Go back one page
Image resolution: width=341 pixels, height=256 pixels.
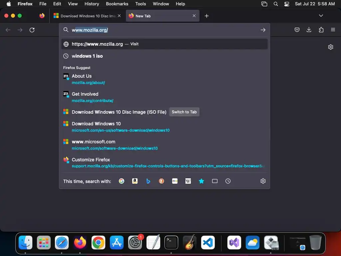click(8, 30)
